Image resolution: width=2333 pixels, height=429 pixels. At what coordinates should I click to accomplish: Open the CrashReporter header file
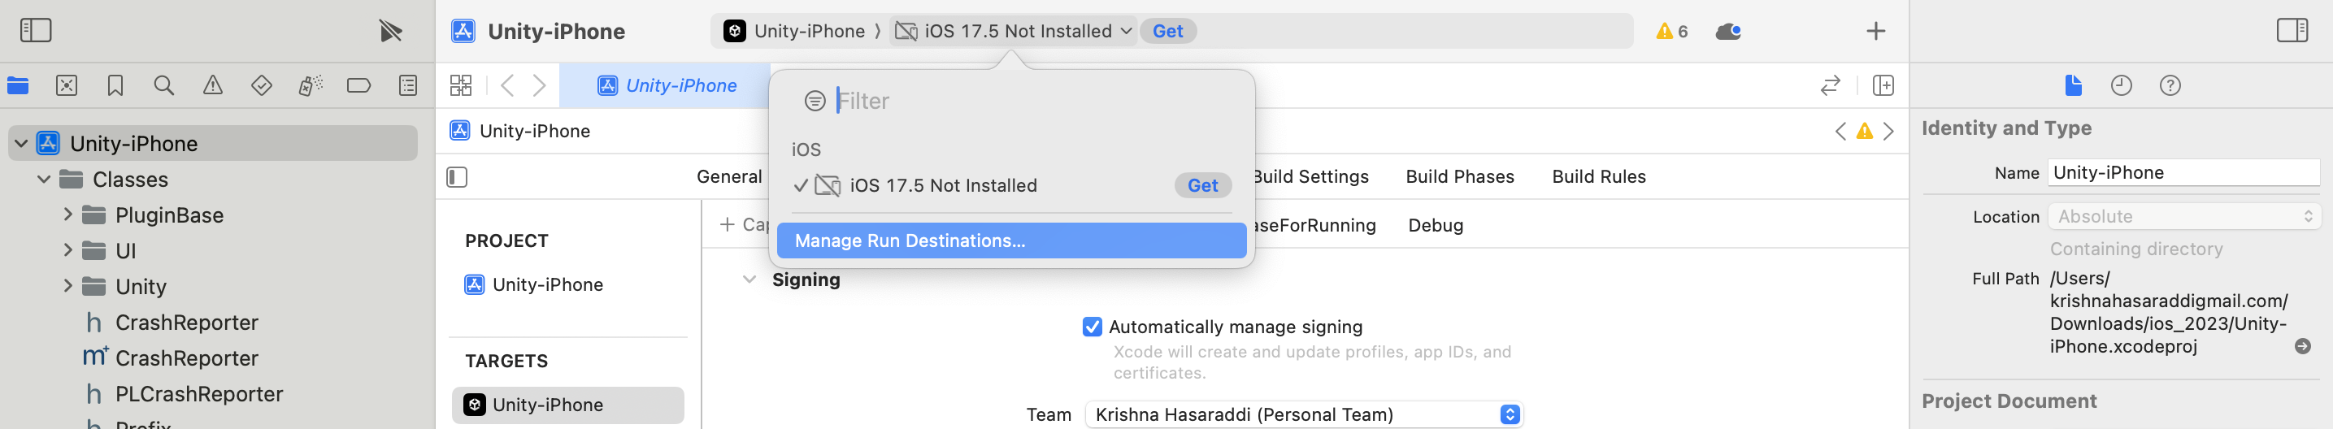pyautogui.click(x=185, y=323)
